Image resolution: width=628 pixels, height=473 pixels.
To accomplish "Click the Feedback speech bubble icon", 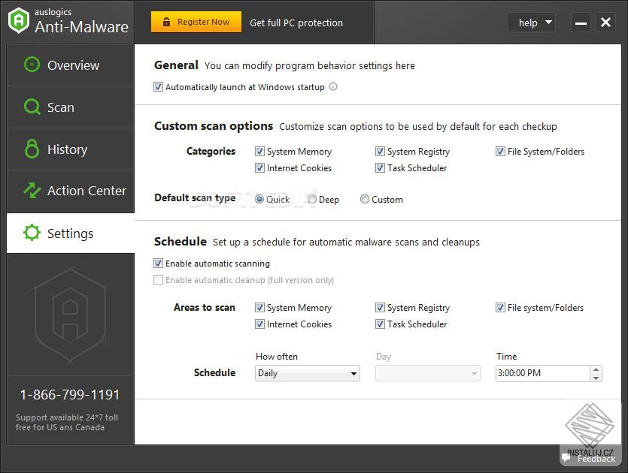I will point(566,457).
